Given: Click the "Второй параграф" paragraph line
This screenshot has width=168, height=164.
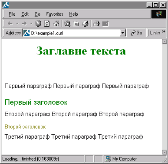Looking at the screenshot, I should pos(74,114).
